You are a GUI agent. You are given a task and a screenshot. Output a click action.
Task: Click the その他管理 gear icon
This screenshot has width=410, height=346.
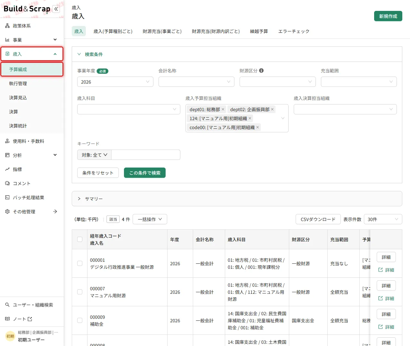pos(7,212)
